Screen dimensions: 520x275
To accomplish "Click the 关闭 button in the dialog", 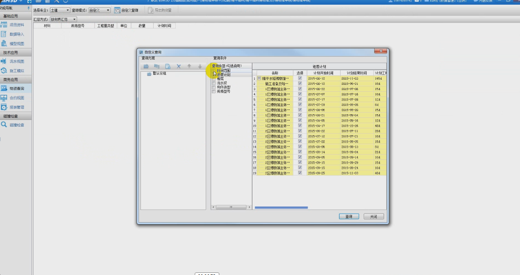I will pos(373,216).
